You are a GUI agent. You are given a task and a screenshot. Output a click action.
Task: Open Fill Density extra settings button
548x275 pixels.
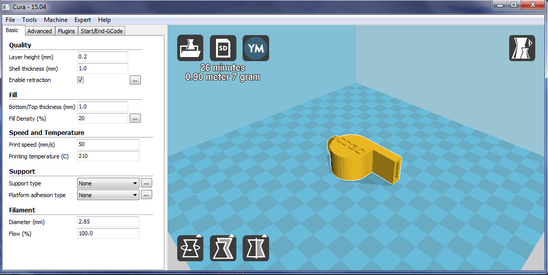(135, 119)
